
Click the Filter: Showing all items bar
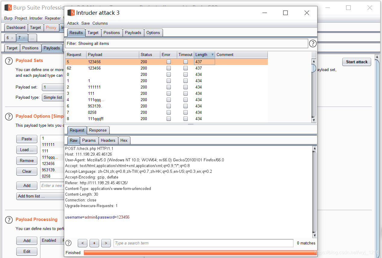[x=186, y=44]
